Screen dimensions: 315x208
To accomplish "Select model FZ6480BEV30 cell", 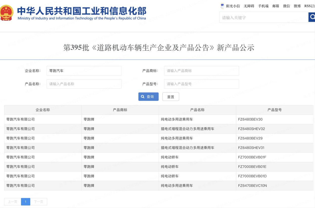I will tap(275, 119).
